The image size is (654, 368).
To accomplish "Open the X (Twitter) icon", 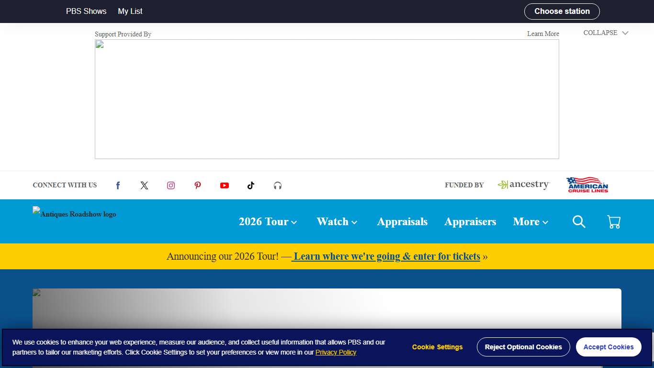I will coord(144,185).
